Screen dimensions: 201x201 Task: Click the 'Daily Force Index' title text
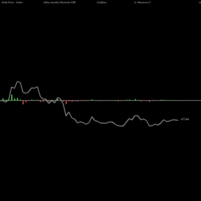click(x=12, y=2)
